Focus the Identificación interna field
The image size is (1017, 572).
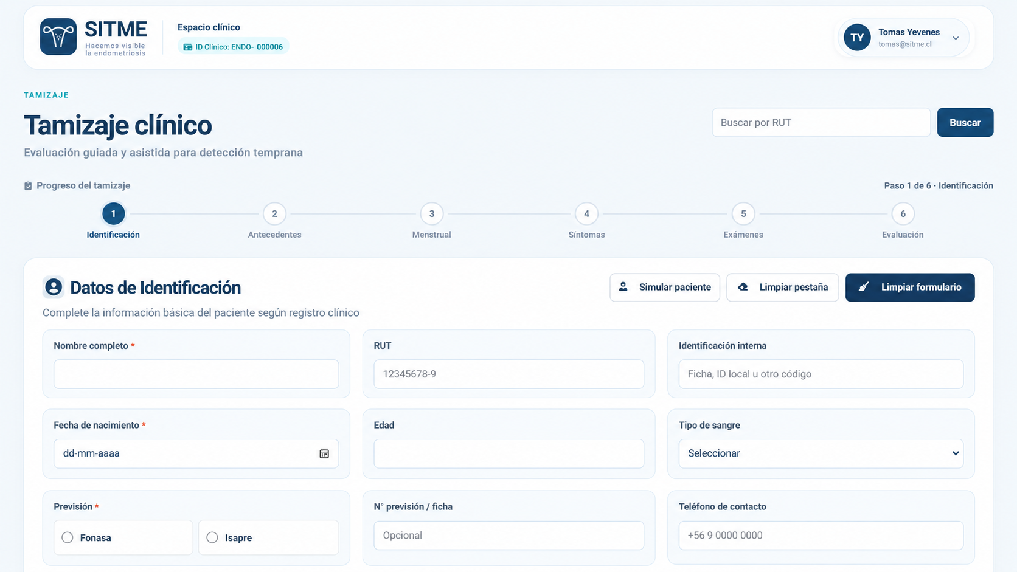click(x=821, y=374)
